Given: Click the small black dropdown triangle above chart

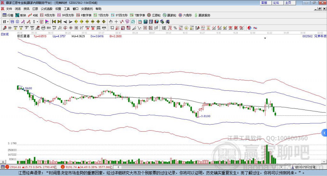Looking at the screenshot, I should pos(265,38).
